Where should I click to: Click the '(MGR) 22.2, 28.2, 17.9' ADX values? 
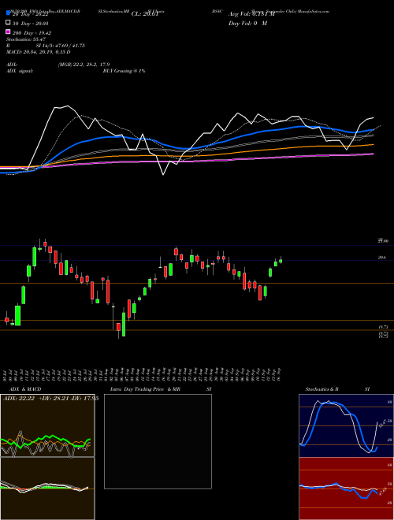(x=84, y=65)
